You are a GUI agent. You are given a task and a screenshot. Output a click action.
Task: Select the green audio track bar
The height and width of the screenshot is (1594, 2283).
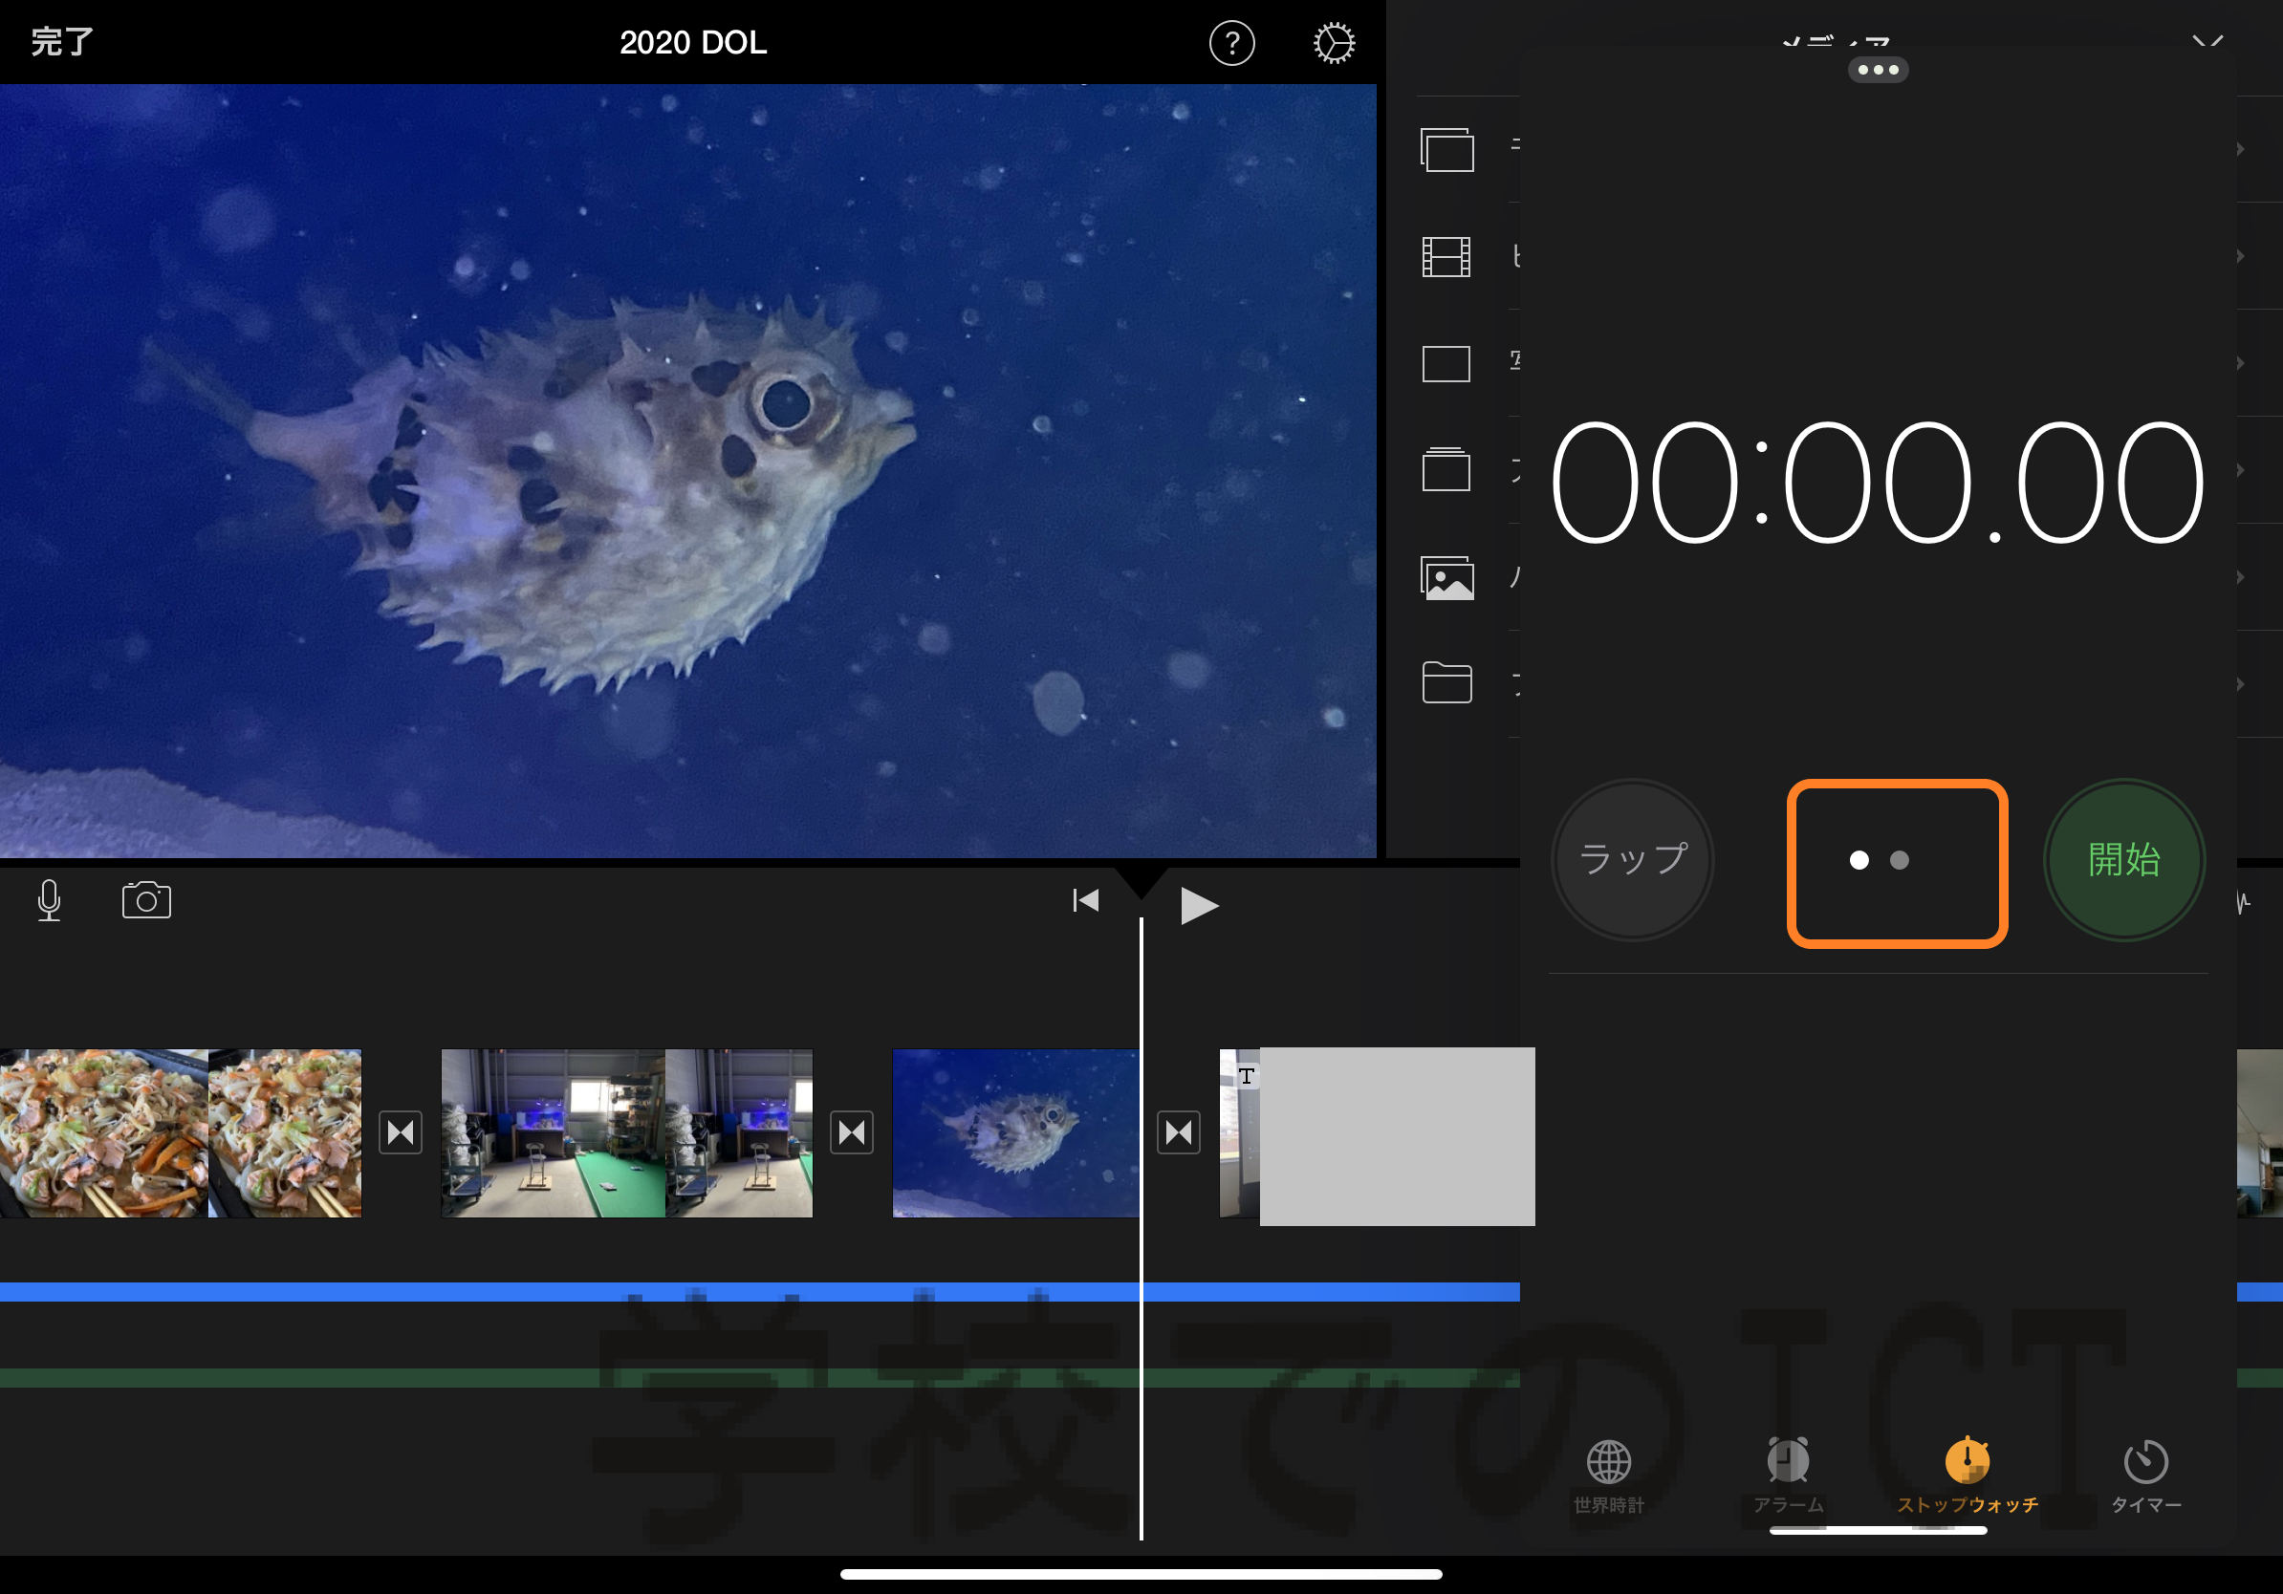(760, 1378)
